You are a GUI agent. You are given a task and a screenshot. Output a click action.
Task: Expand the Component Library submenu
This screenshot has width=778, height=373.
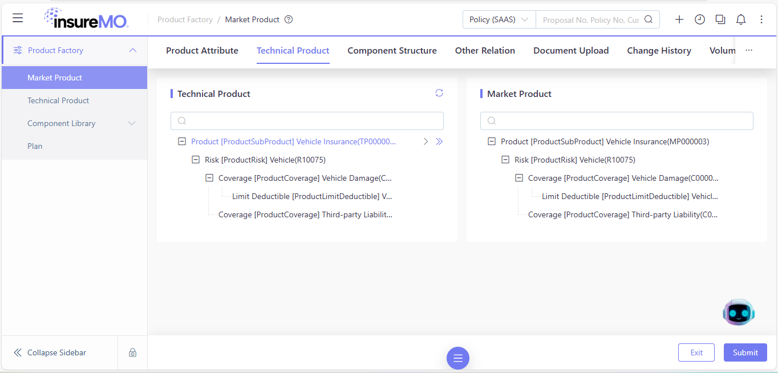(132, 123)
